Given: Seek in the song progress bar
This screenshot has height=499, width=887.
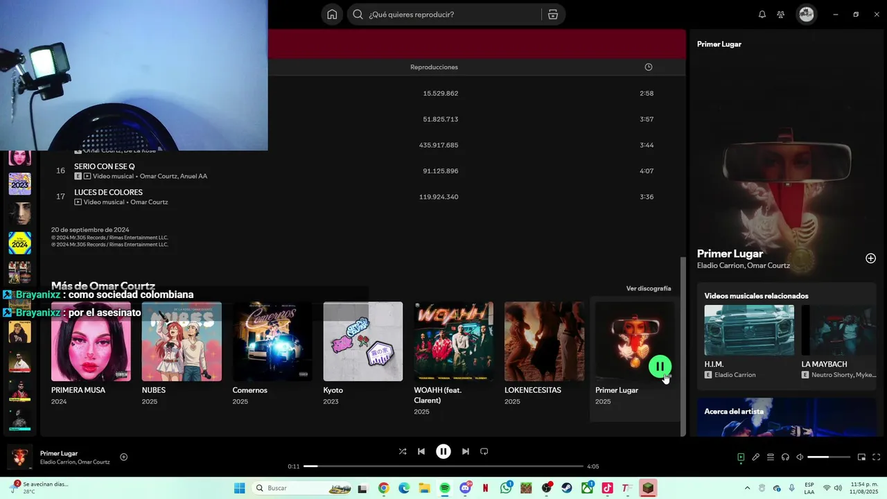Looking at the screenshot, I should pyautogui.click(x=443, y=466).
